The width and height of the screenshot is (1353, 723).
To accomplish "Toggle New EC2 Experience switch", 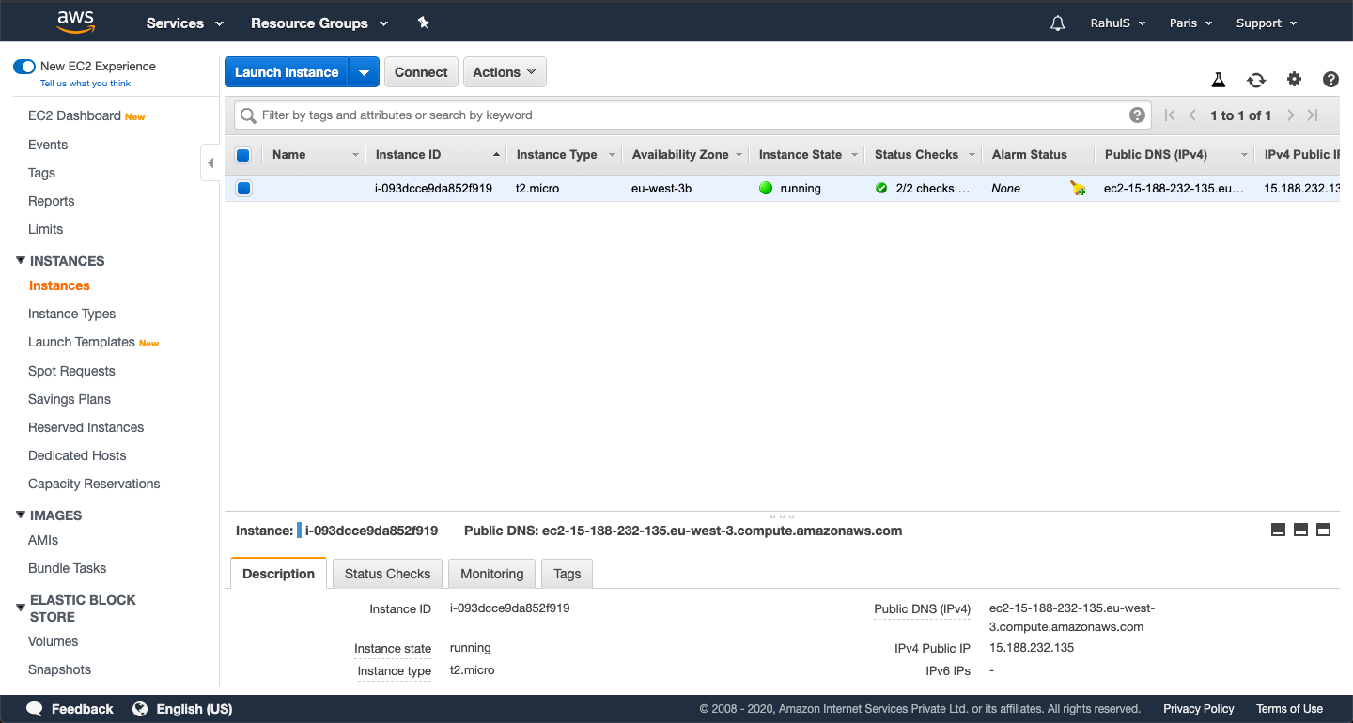I will (23, 66).
